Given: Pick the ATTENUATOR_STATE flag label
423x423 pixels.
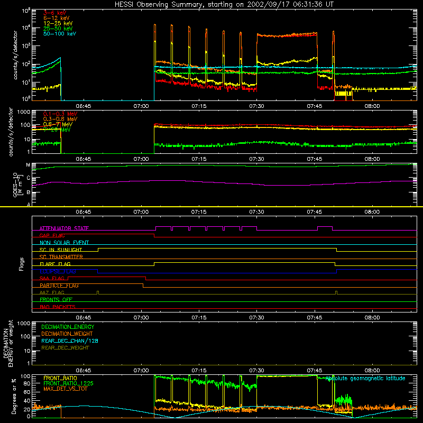Looking at the screenshot, I should coord(64,228).
